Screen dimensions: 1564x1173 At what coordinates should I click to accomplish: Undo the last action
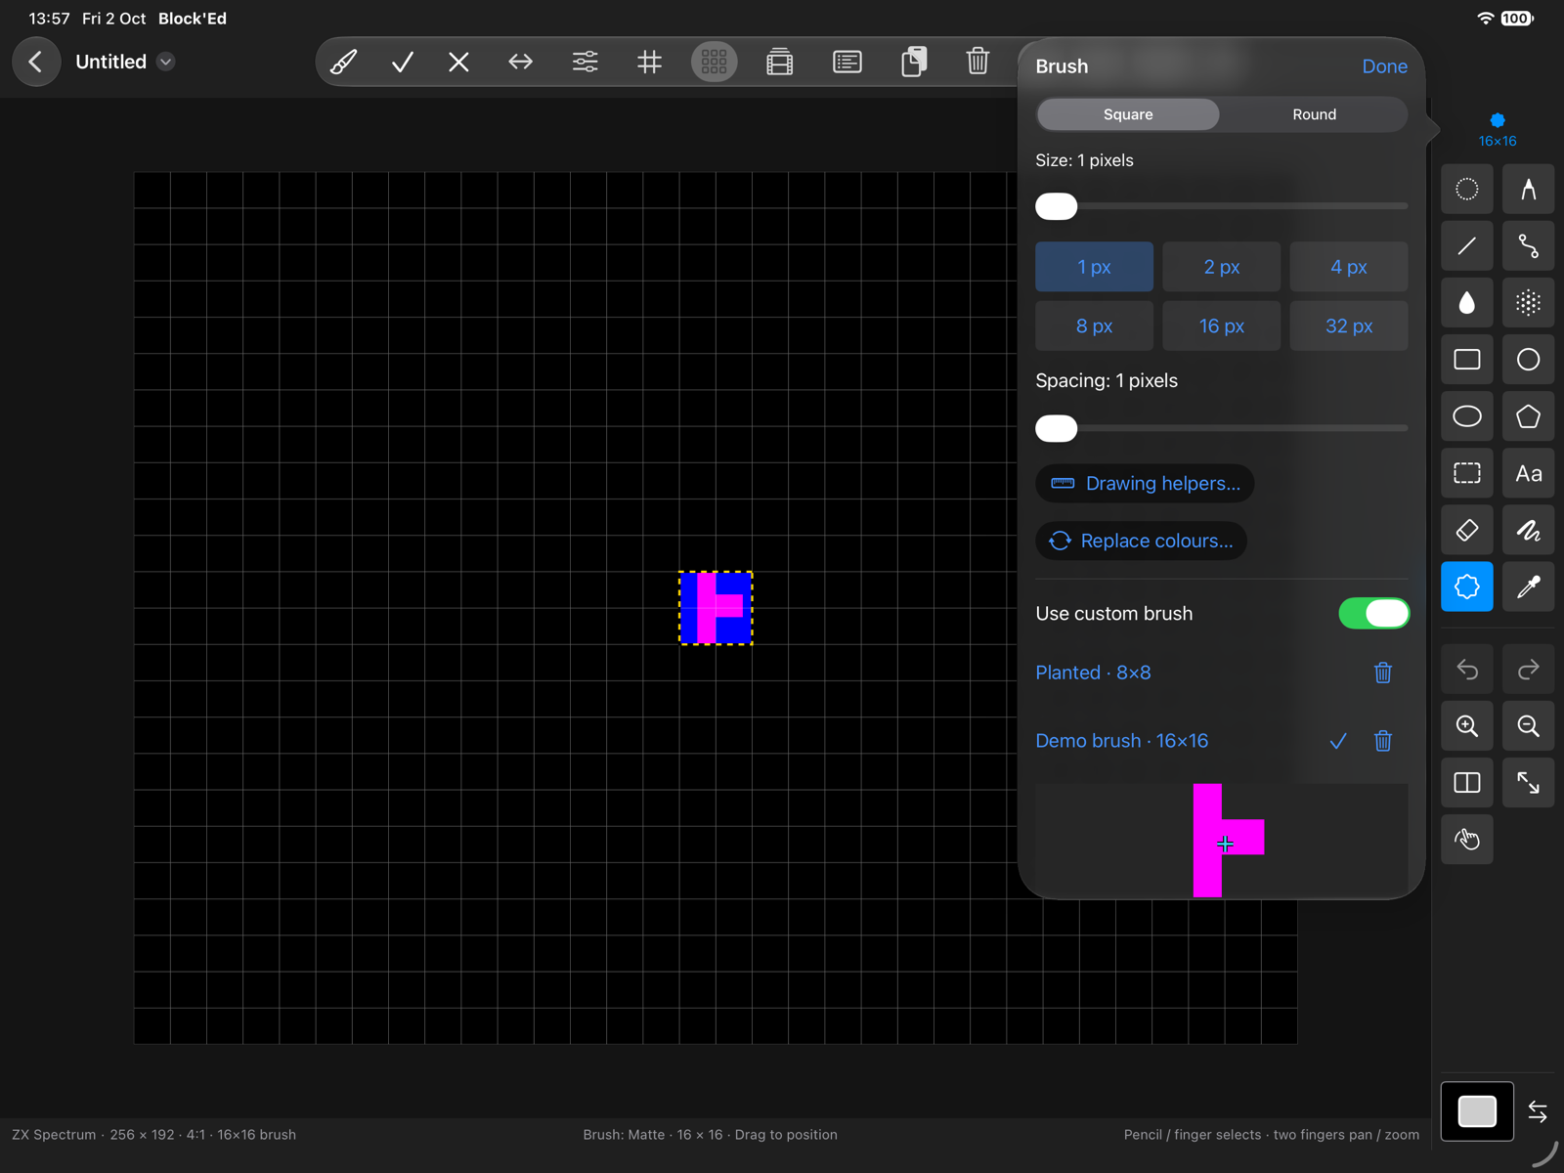tap(1466, 670)
